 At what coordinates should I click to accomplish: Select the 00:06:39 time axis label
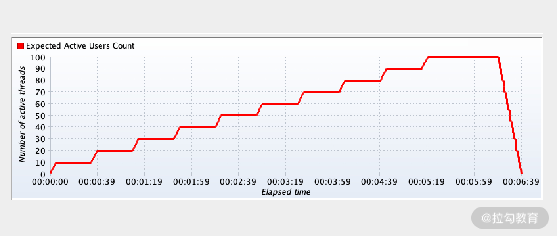[x=521, y=182]
